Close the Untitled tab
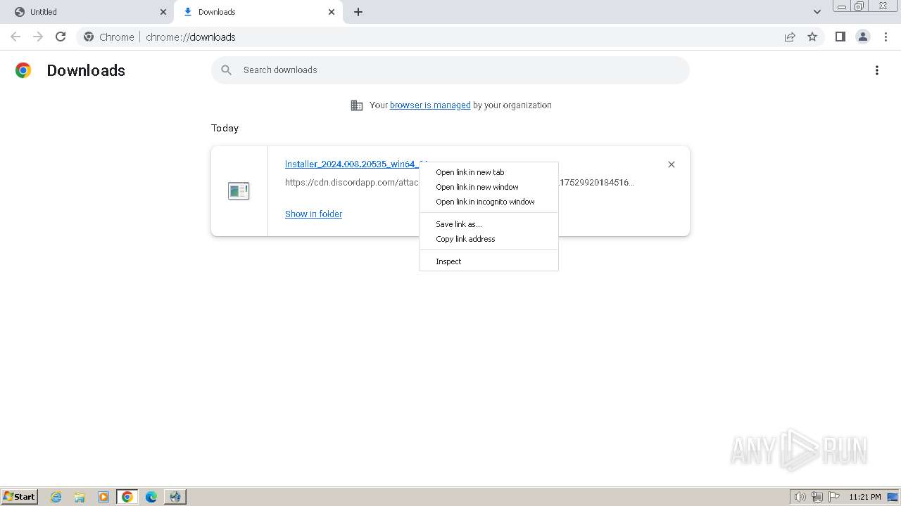The image size is (901, 506). 163,12
